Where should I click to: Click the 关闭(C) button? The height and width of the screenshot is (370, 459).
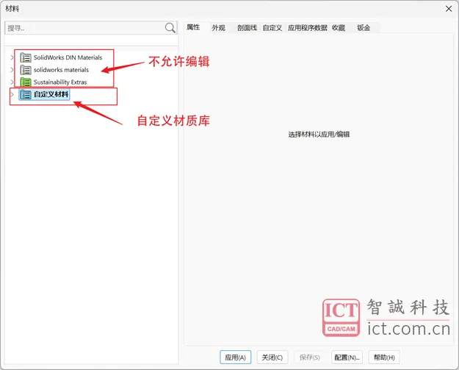pos(272,357)
